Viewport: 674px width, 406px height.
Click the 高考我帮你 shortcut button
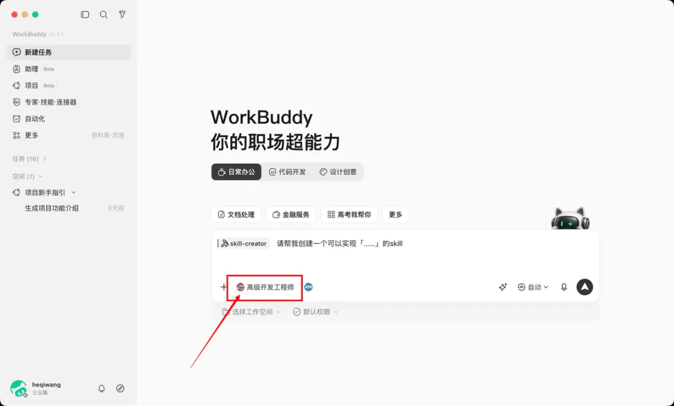tap(349, 215)
